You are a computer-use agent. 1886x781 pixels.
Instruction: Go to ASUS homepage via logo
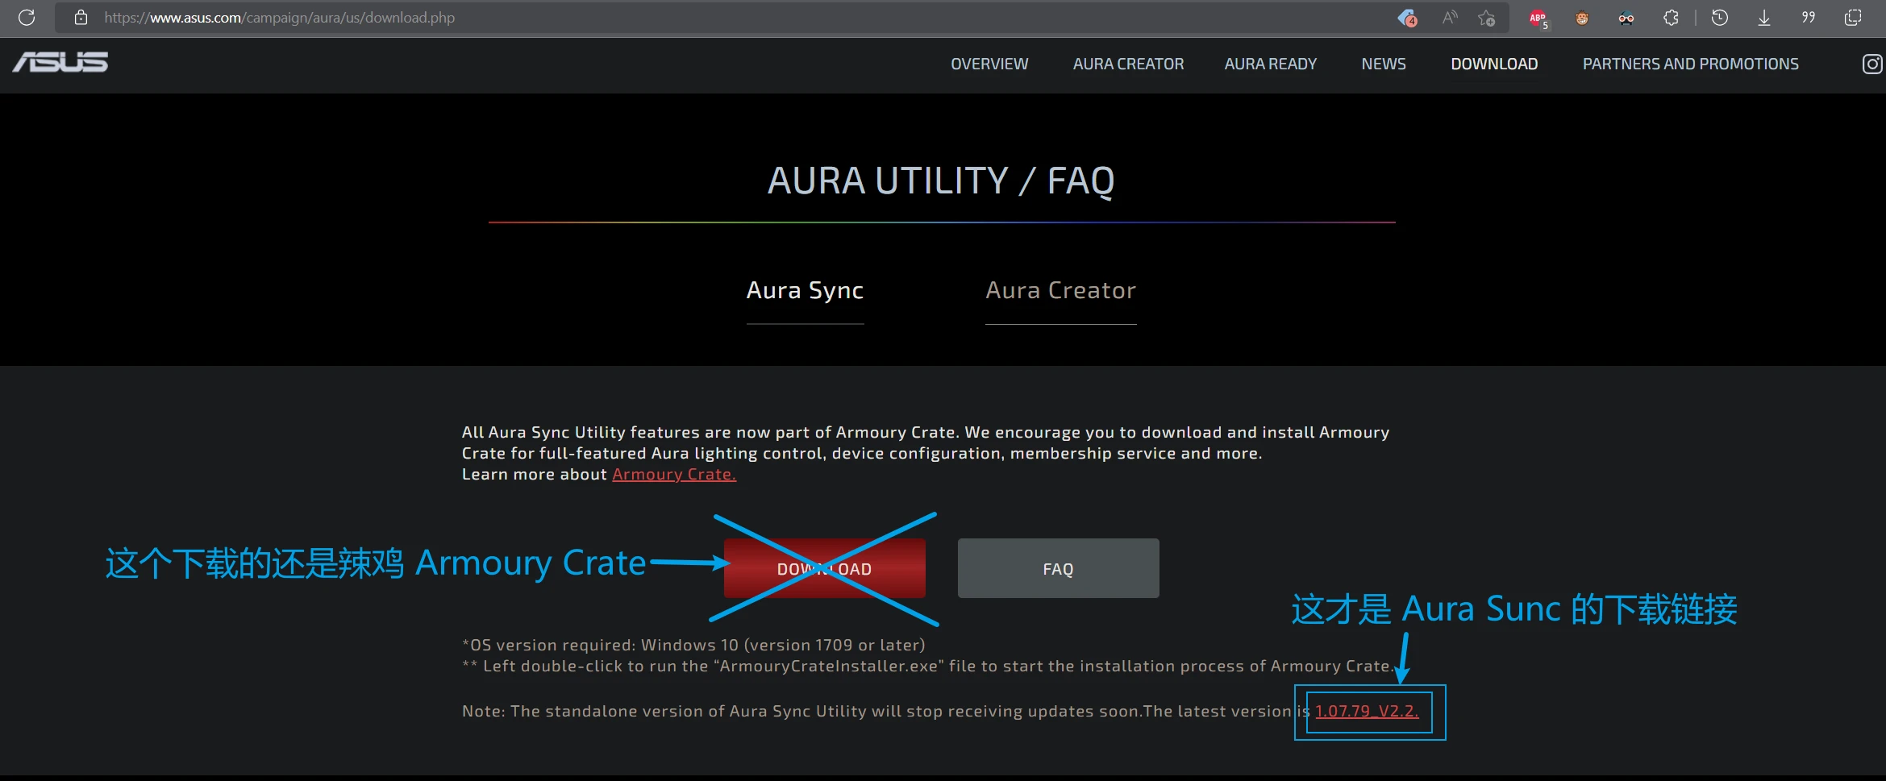point(60,63)
